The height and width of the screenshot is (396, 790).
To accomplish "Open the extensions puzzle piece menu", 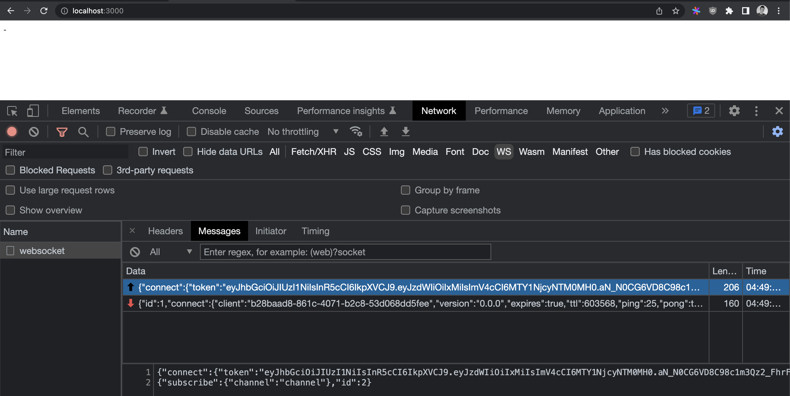I will pos(729,11).
